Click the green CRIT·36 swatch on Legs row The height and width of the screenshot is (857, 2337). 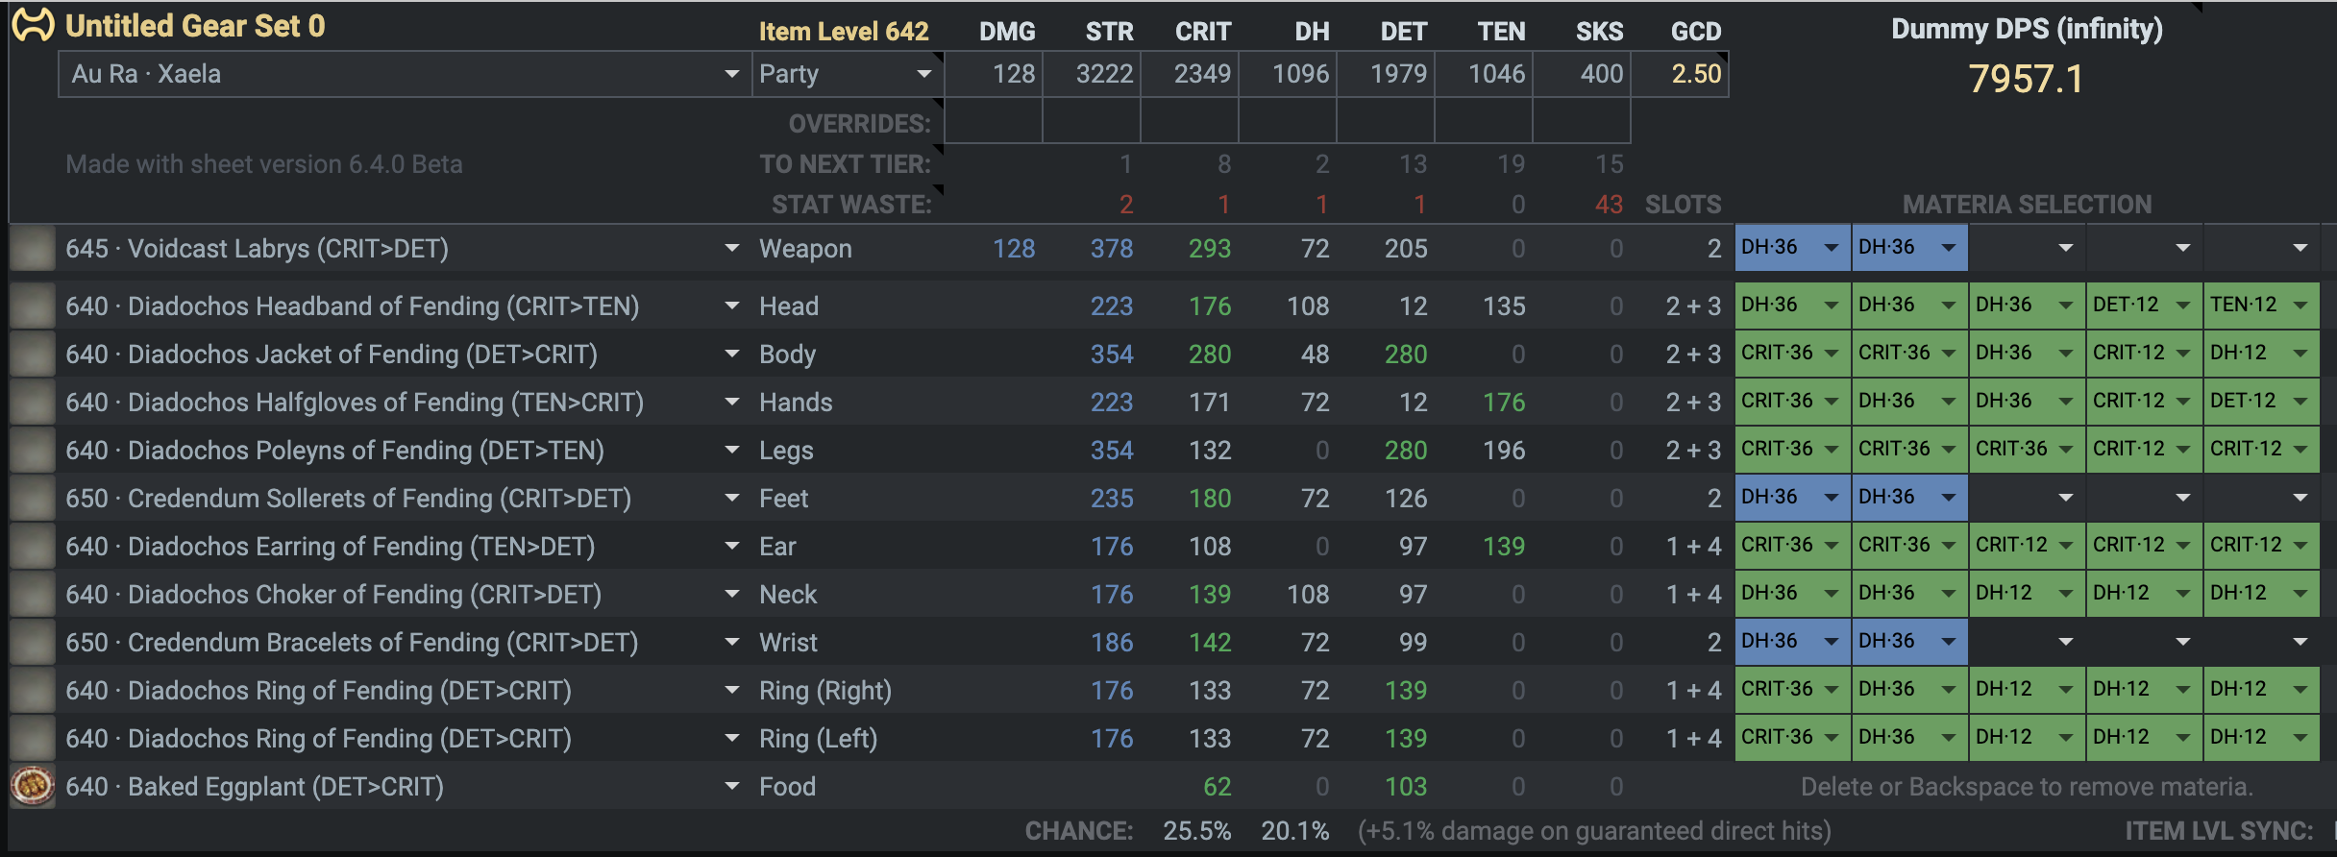point(1778,449)
